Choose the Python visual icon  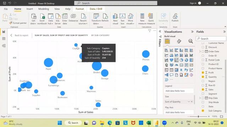(186, 70)
